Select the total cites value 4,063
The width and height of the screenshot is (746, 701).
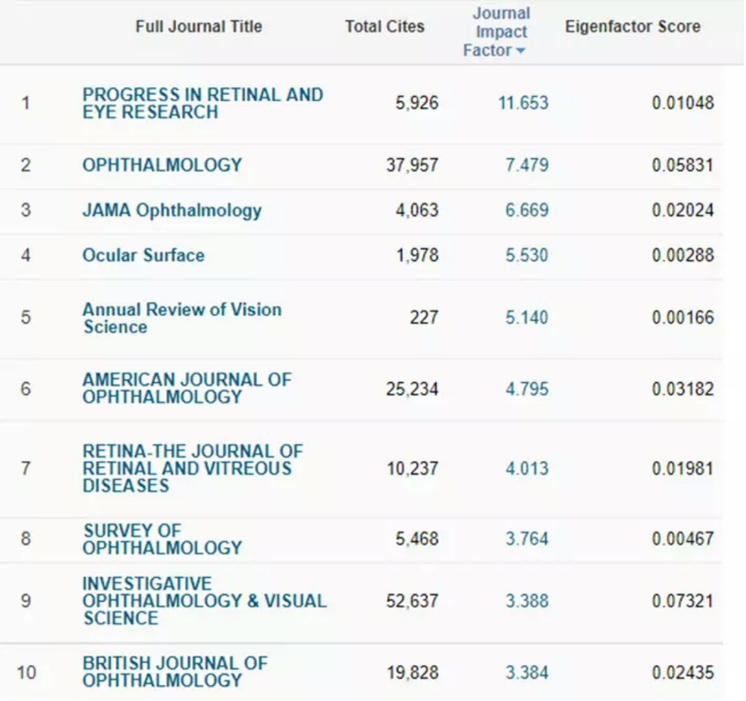point(417,210)
